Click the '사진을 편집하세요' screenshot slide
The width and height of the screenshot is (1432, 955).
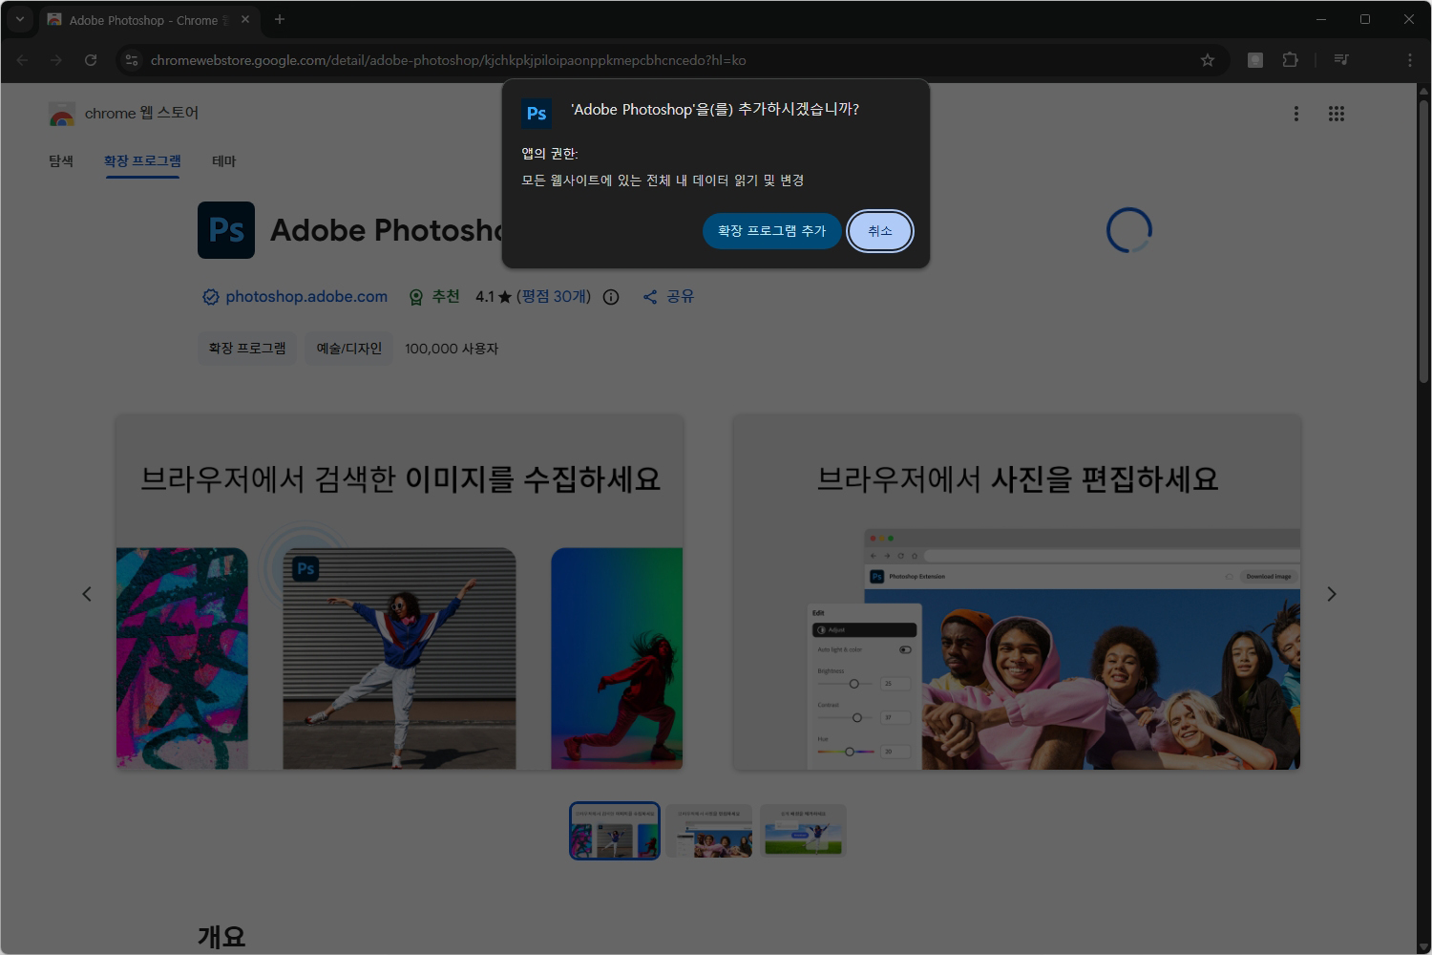1017,592
